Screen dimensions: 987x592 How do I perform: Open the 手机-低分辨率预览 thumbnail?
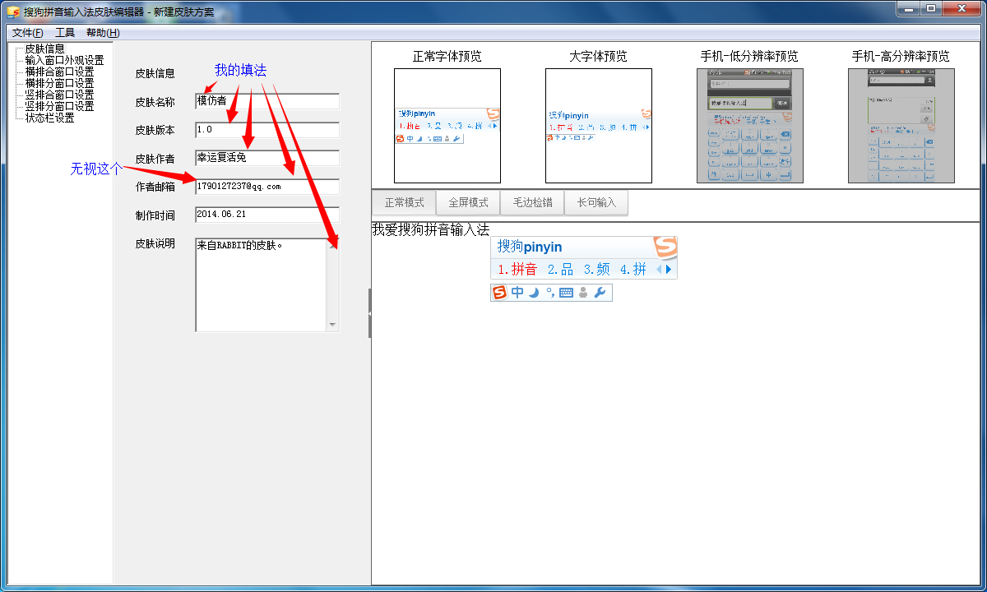click(x=750, y=126)
